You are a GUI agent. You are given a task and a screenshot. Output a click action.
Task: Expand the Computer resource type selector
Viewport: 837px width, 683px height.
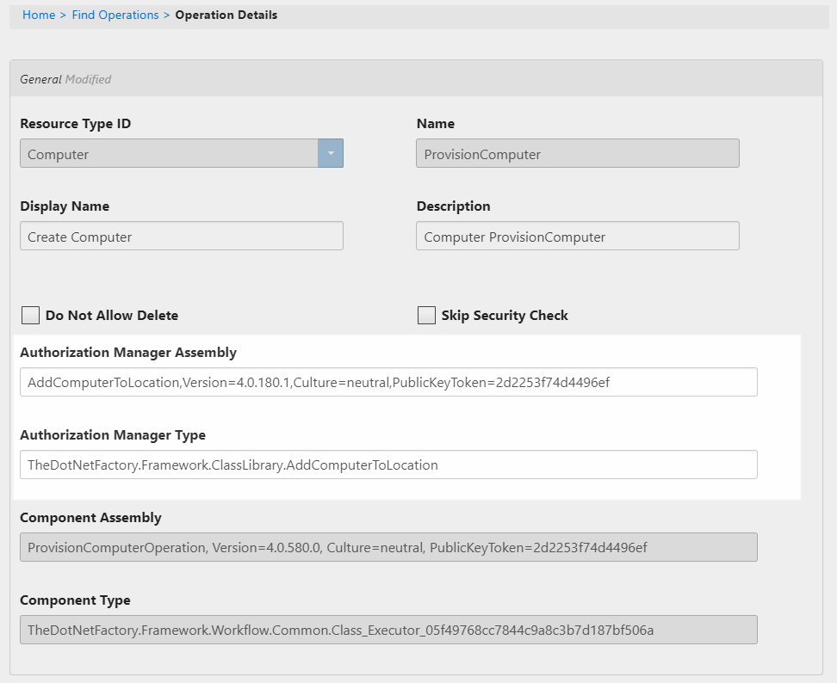point(331,153)
